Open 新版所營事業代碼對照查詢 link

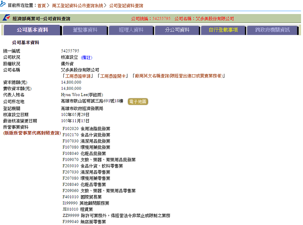click(x=32, y=133)
